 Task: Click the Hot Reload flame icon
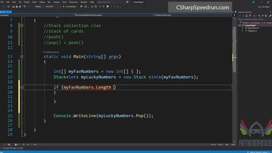81,7
